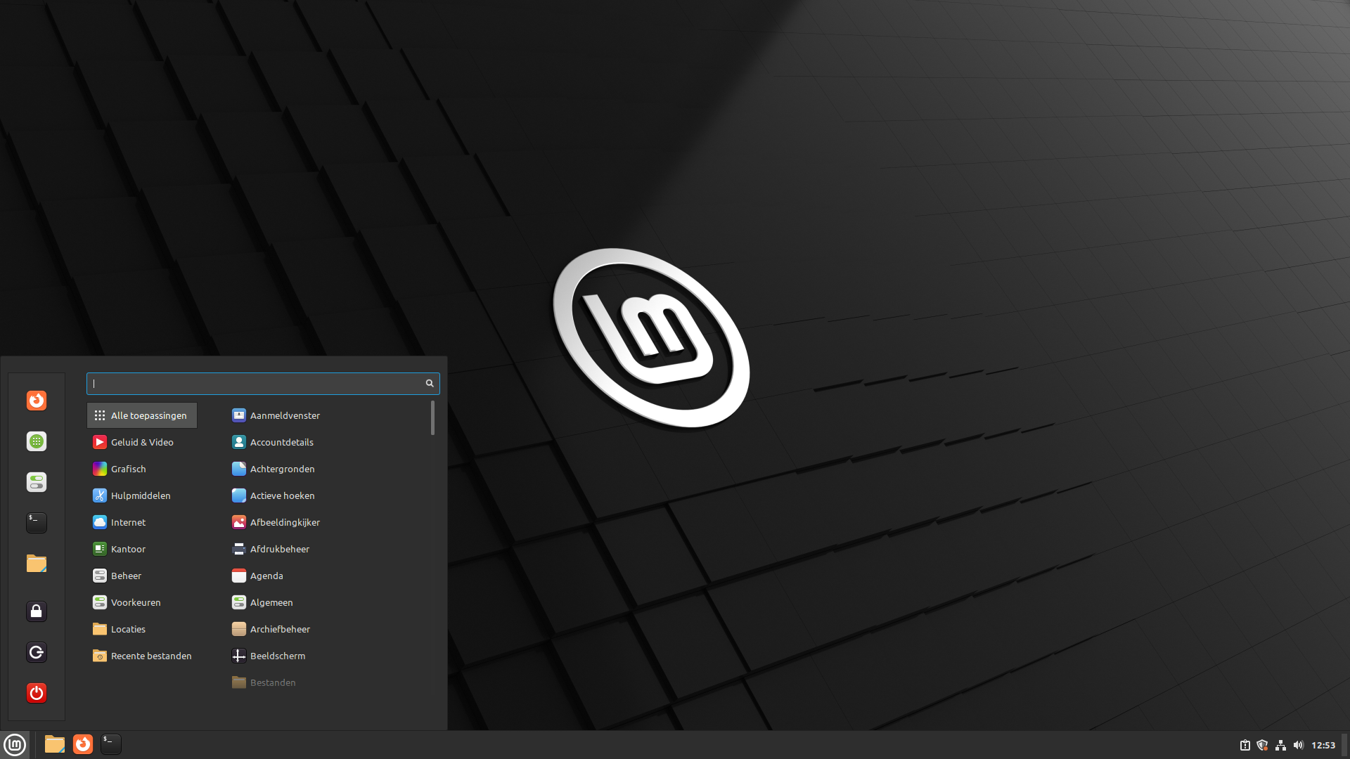Launch Firefox from the menu sidebar
The width and height of the screenshot is (1350, 759).
click(36, 401)
